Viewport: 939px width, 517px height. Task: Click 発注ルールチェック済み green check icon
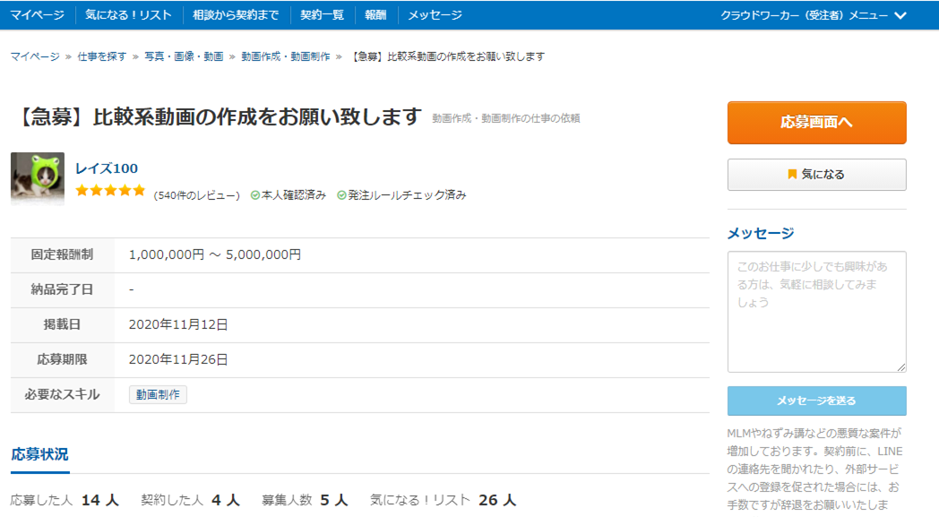(x=341, y=195)
